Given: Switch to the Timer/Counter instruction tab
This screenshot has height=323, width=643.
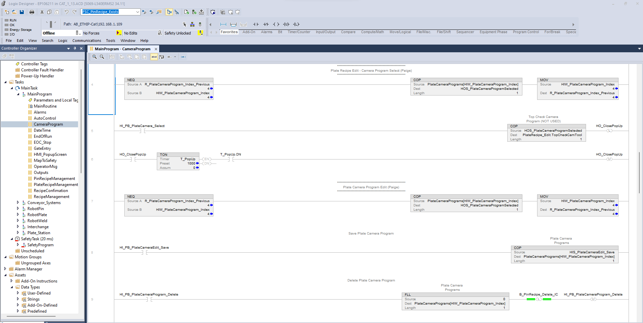Looking at the screenshot, I should click(x=299, y=32).
